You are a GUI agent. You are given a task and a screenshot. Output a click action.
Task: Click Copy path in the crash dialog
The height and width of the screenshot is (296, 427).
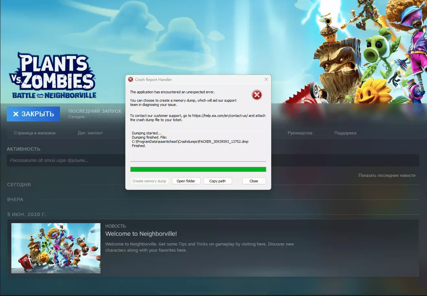click(x=217, y=181)
